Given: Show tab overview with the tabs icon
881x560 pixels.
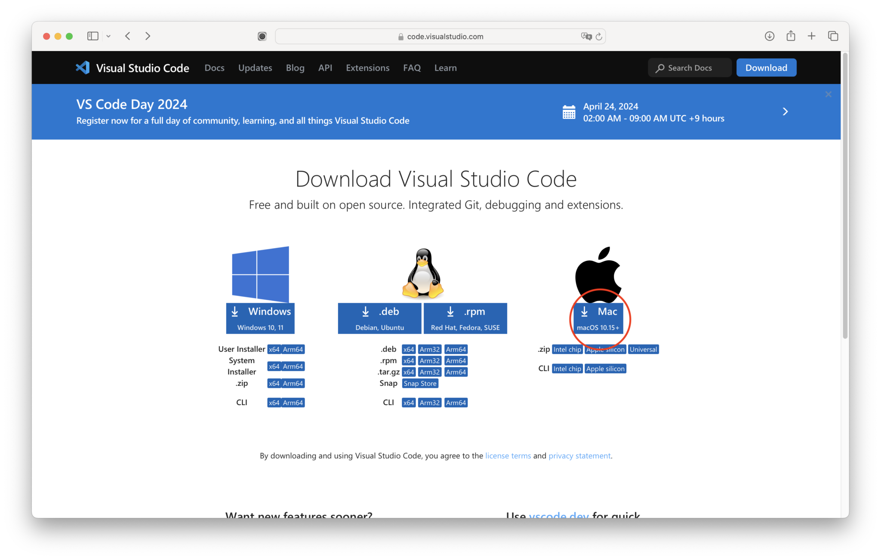Looking at the screenshot, I should tap(833, 36).
